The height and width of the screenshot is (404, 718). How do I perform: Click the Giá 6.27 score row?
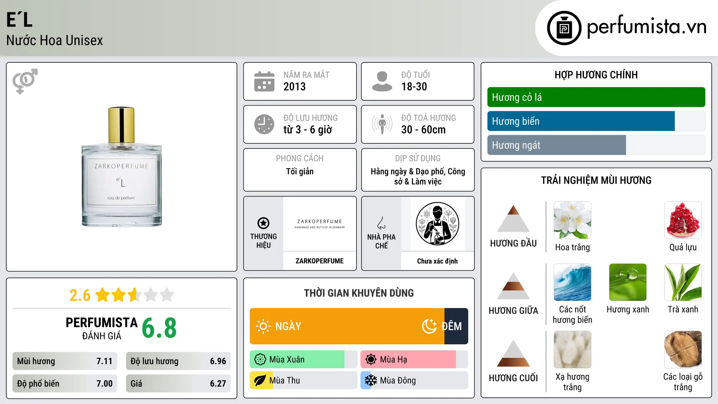click(x=178, y=384)
